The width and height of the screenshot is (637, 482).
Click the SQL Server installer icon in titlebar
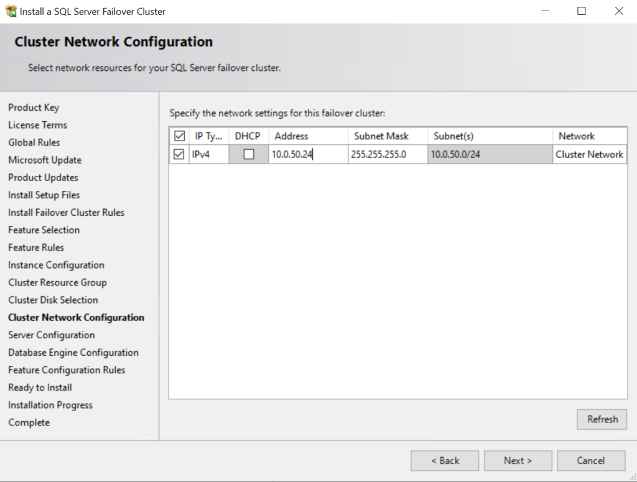click(x=10, y=11)
